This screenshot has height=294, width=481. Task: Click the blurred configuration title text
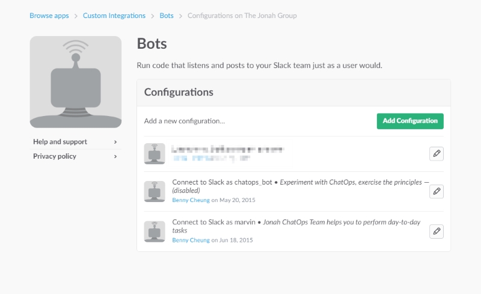point(228,150)
